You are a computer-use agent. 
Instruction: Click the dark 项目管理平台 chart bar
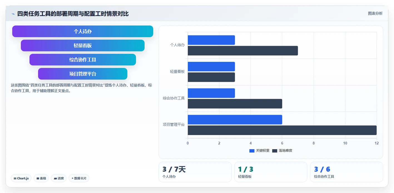tap(282, 130)
